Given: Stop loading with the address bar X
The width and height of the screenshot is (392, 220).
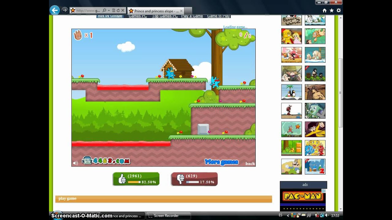Looking at the screenshot, I should pos(123,10).
